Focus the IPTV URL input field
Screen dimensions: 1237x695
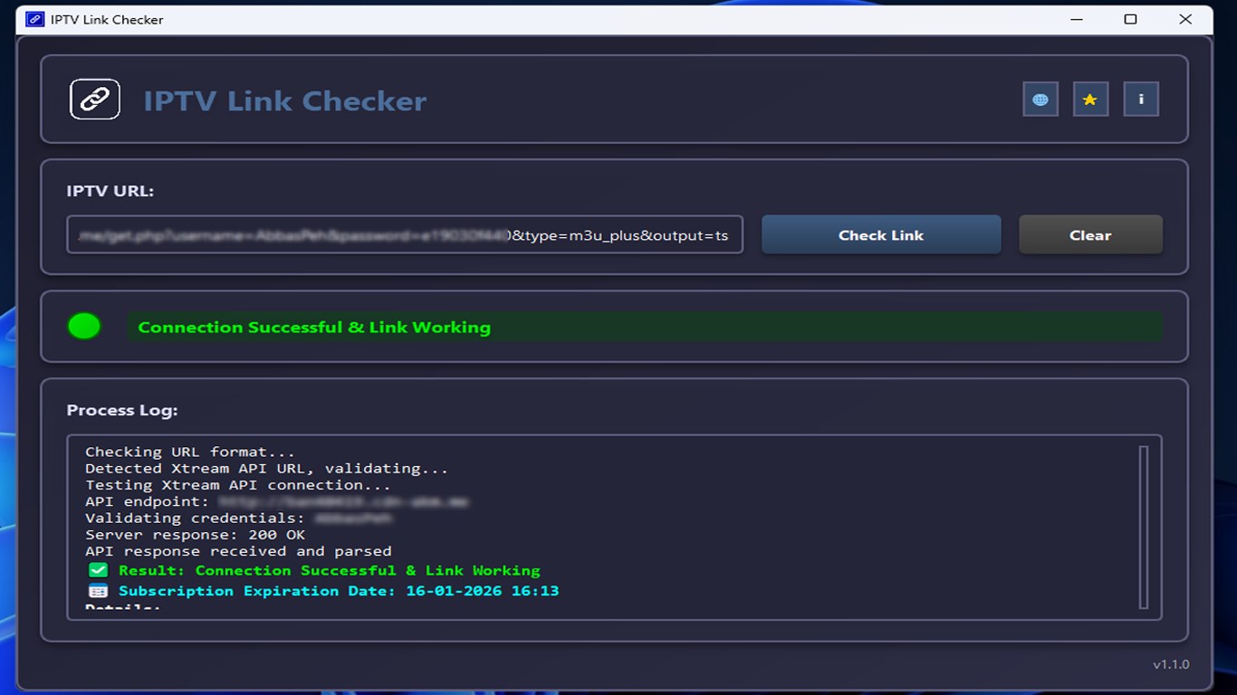(405, 234)
